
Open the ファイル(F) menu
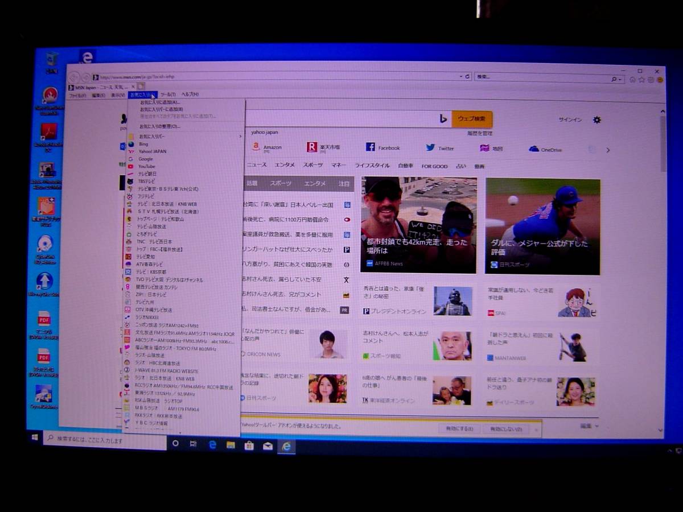(x=77, y=96)
